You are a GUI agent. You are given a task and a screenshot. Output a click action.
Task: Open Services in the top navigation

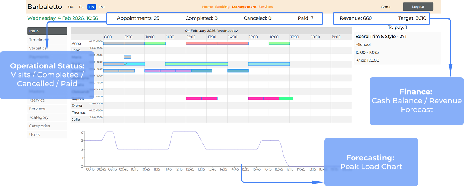tap(266, 7)
